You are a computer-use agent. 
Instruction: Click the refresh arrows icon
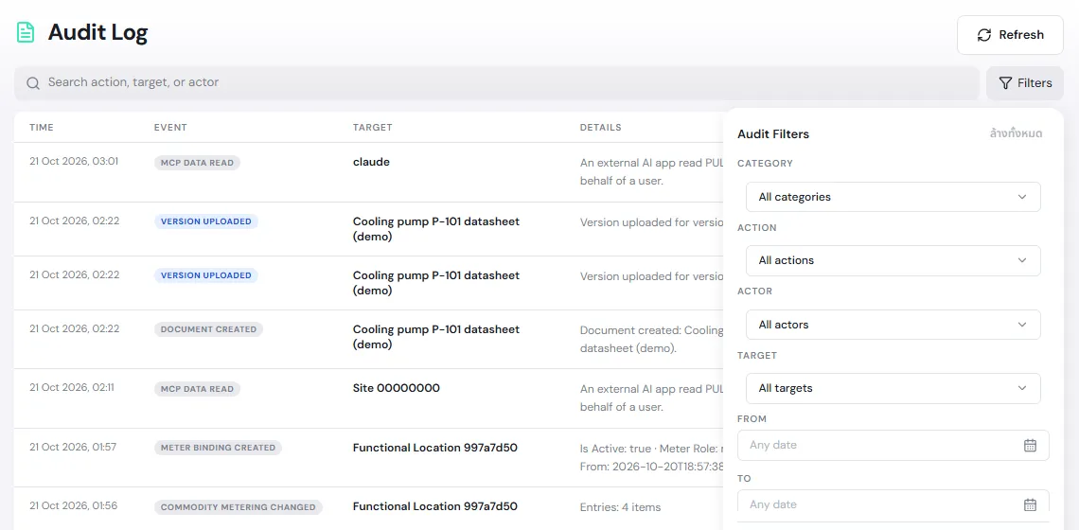(x=984, y=35)
